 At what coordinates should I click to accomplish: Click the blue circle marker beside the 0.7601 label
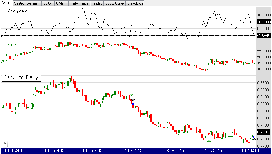[254, 137]
